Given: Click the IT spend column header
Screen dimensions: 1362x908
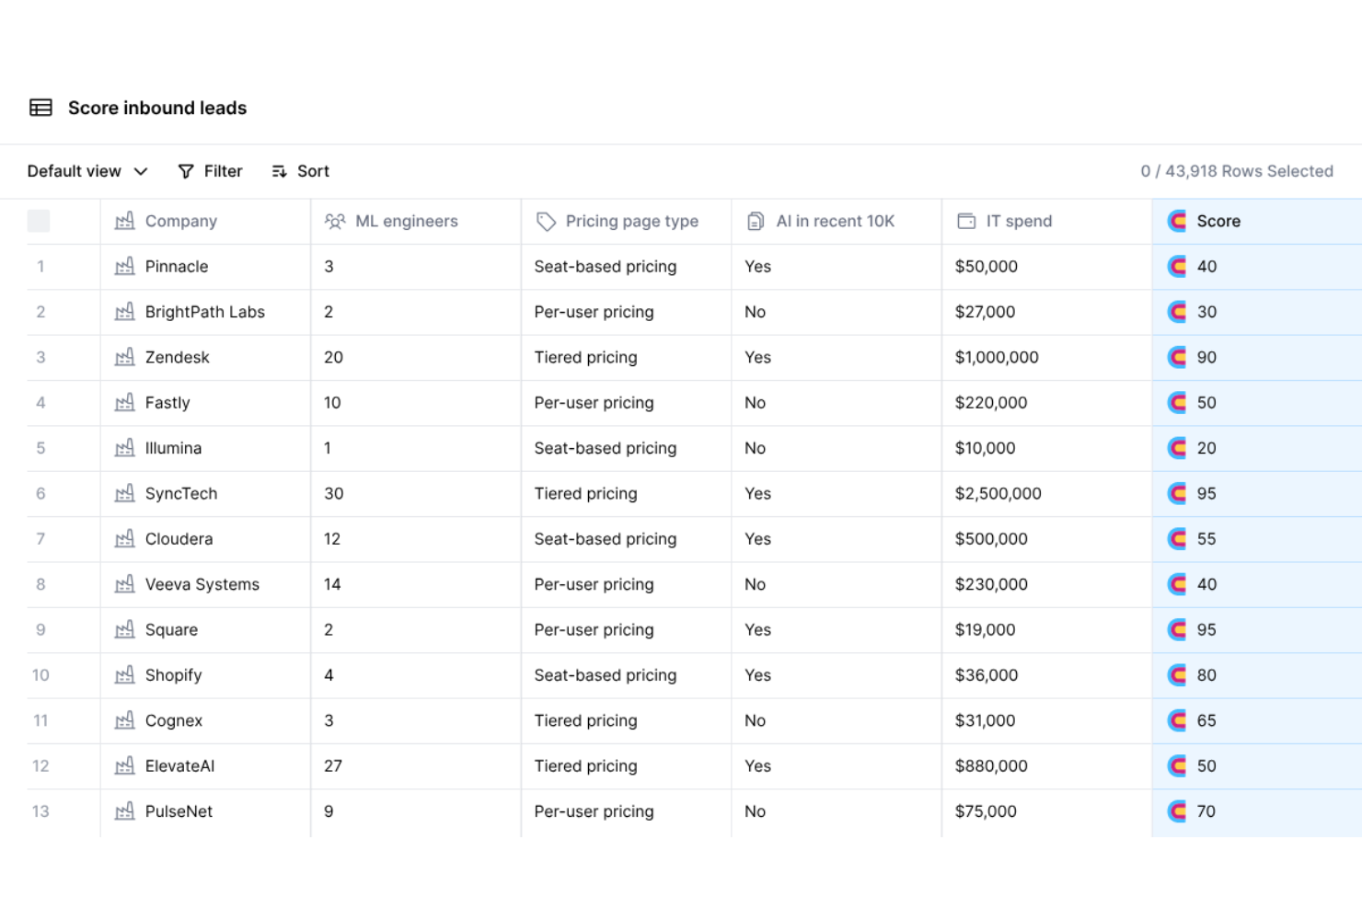Looking at the screenshot, I should [x=1046, y=221].
